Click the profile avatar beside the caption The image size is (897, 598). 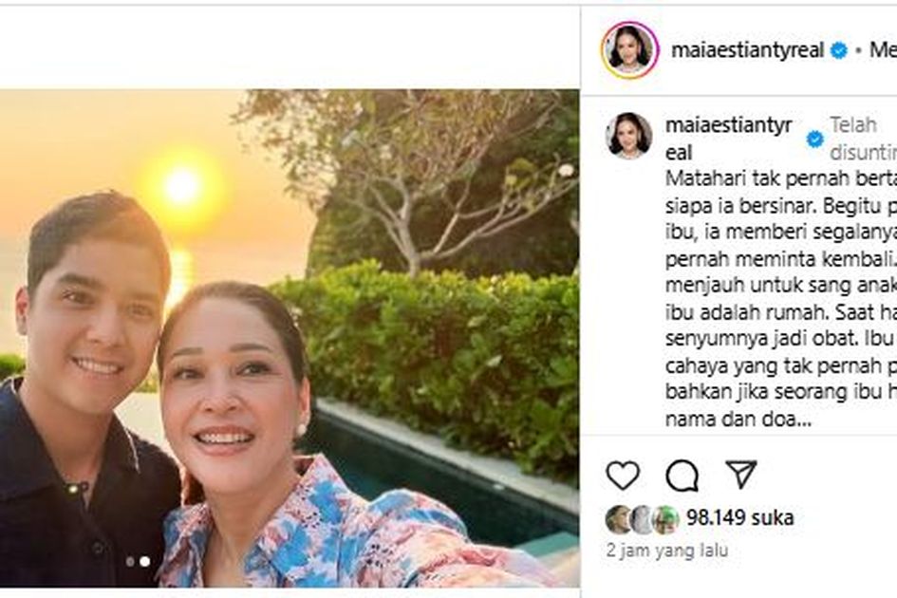pos(628,135)
